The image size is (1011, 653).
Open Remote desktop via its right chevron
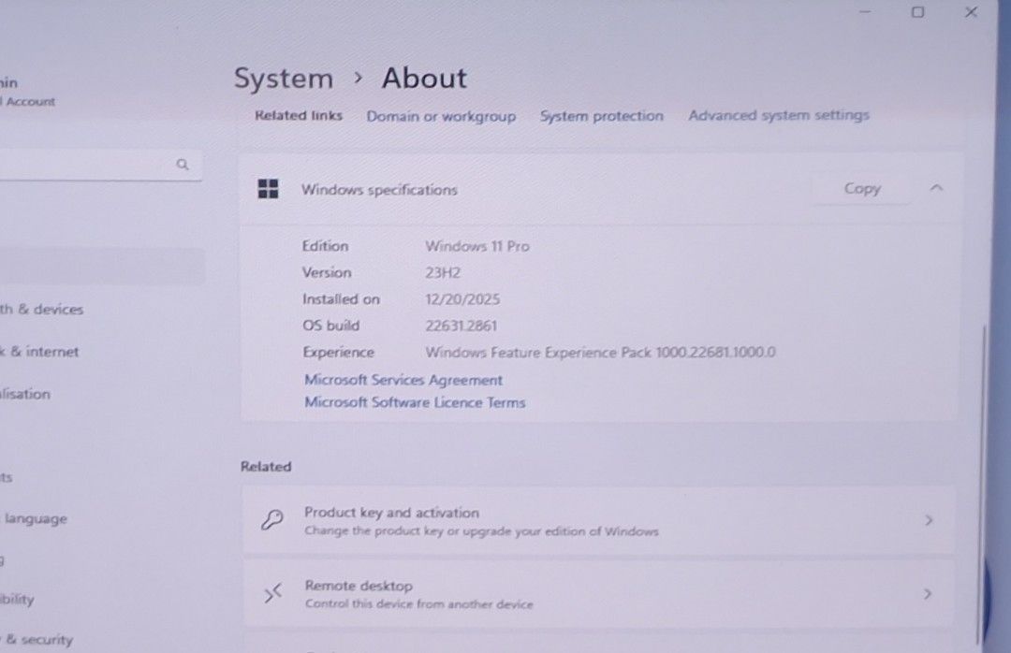(928, 593)
